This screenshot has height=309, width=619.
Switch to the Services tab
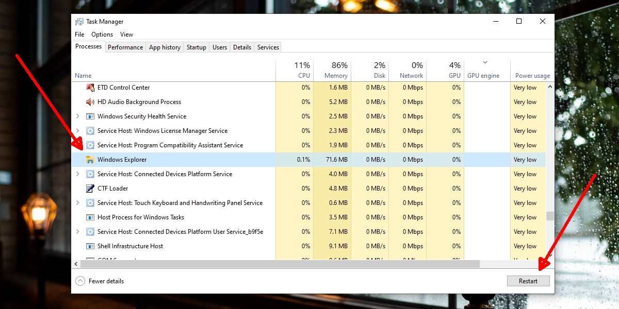coord(268,47)
